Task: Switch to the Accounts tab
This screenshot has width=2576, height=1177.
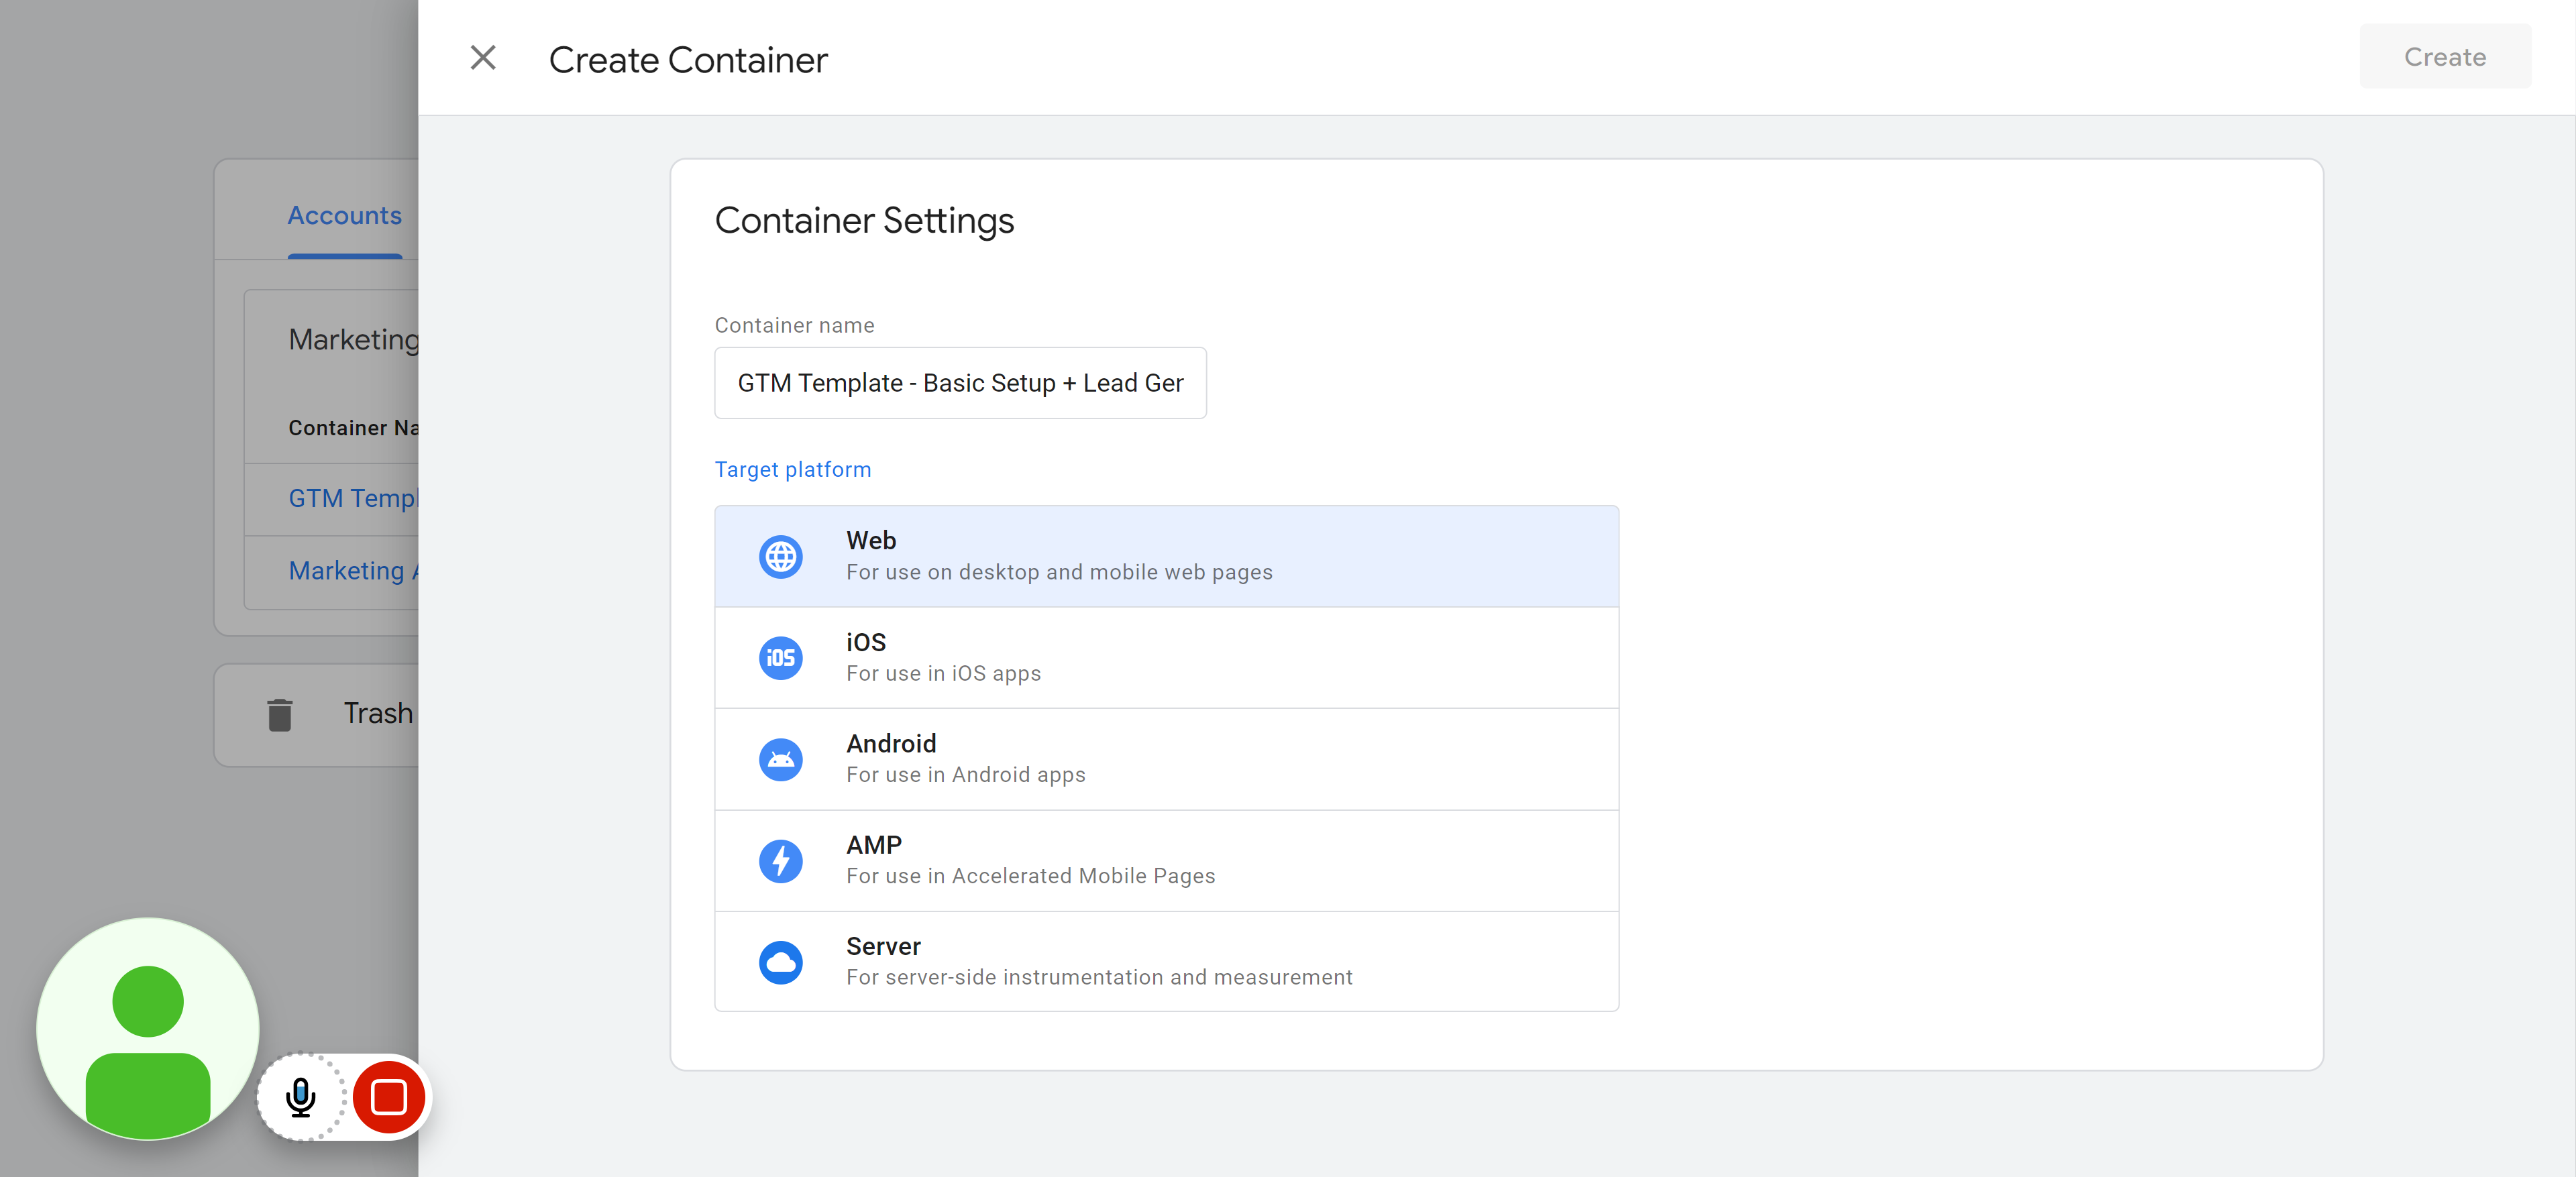Action: pyautogui.click(x=345, y=215)
